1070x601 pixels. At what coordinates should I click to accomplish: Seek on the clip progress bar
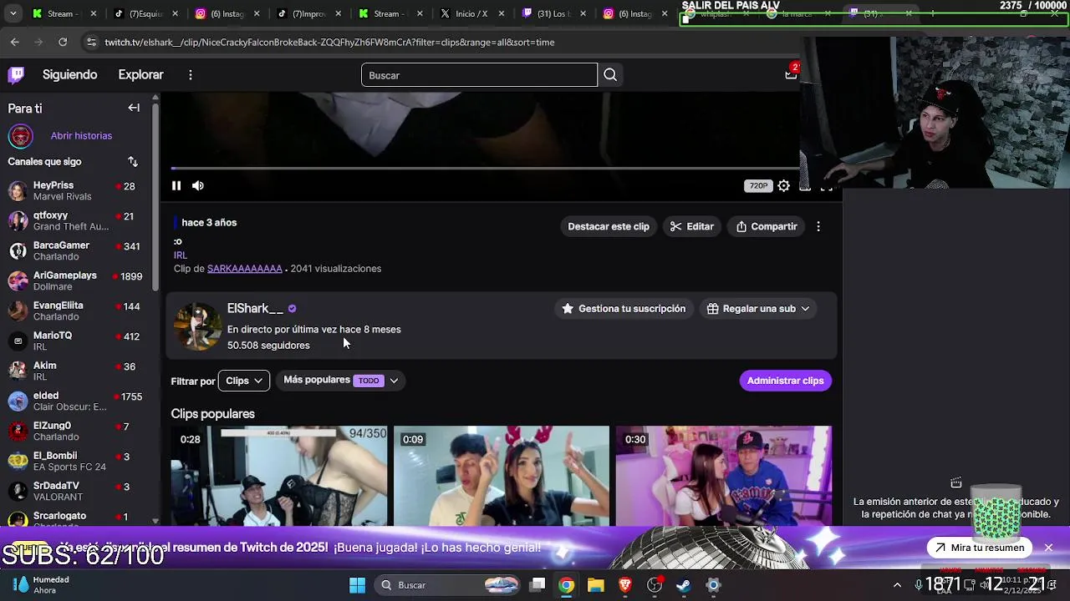click(x=485, y=168)
